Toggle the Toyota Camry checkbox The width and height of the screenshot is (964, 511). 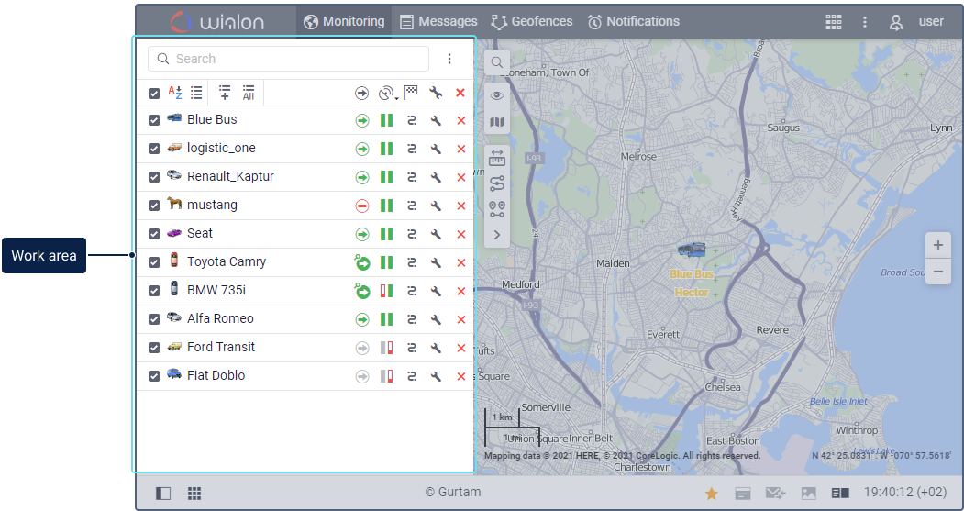pos(154,262)
